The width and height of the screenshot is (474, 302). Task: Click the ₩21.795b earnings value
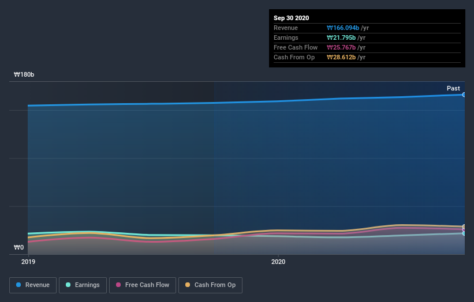point(341,37)
